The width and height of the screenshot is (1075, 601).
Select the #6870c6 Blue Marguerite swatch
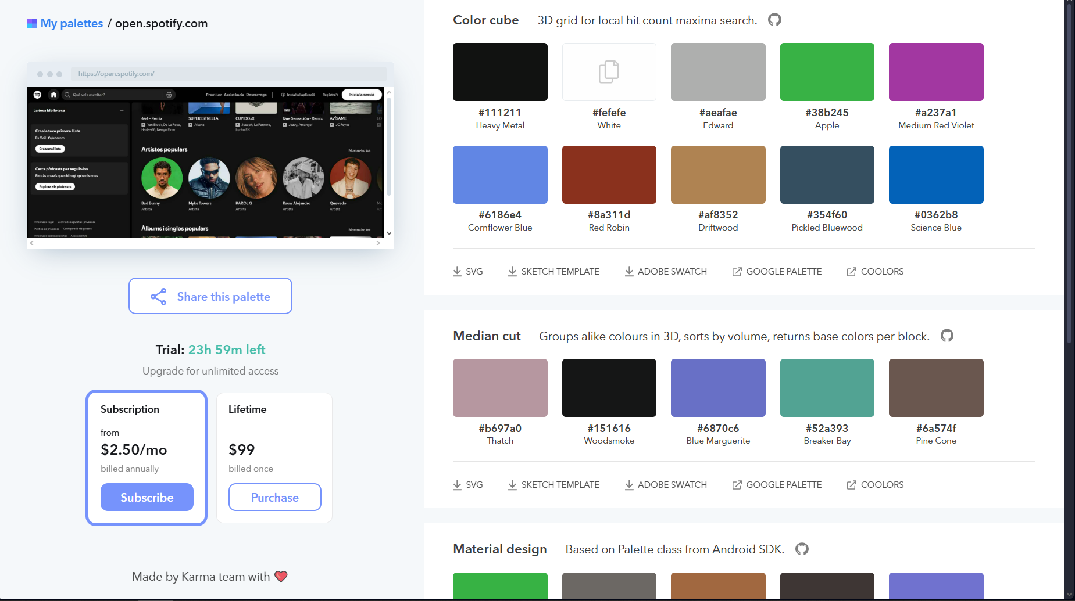coord(717,388)
